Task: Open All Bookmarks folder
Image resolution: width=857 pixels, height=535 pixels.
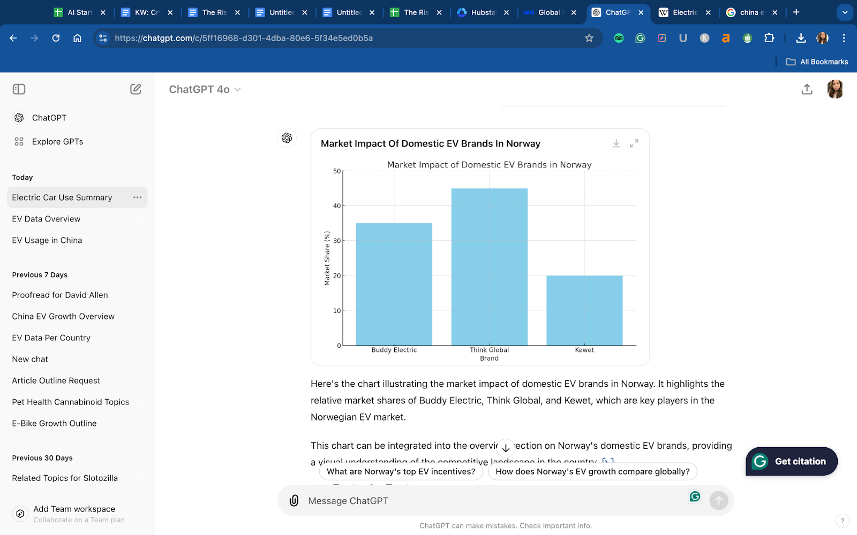Action: click(x=817, y=62)
